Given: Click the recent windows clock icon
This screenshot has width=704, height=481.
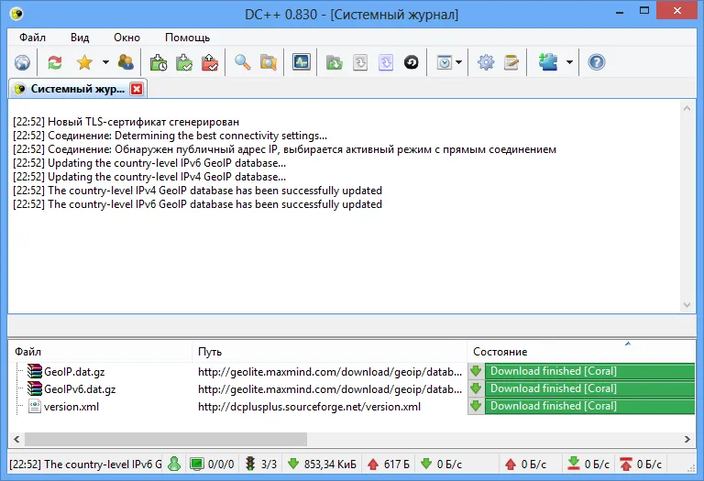Looking at the screenshot, I should point(444,62).
